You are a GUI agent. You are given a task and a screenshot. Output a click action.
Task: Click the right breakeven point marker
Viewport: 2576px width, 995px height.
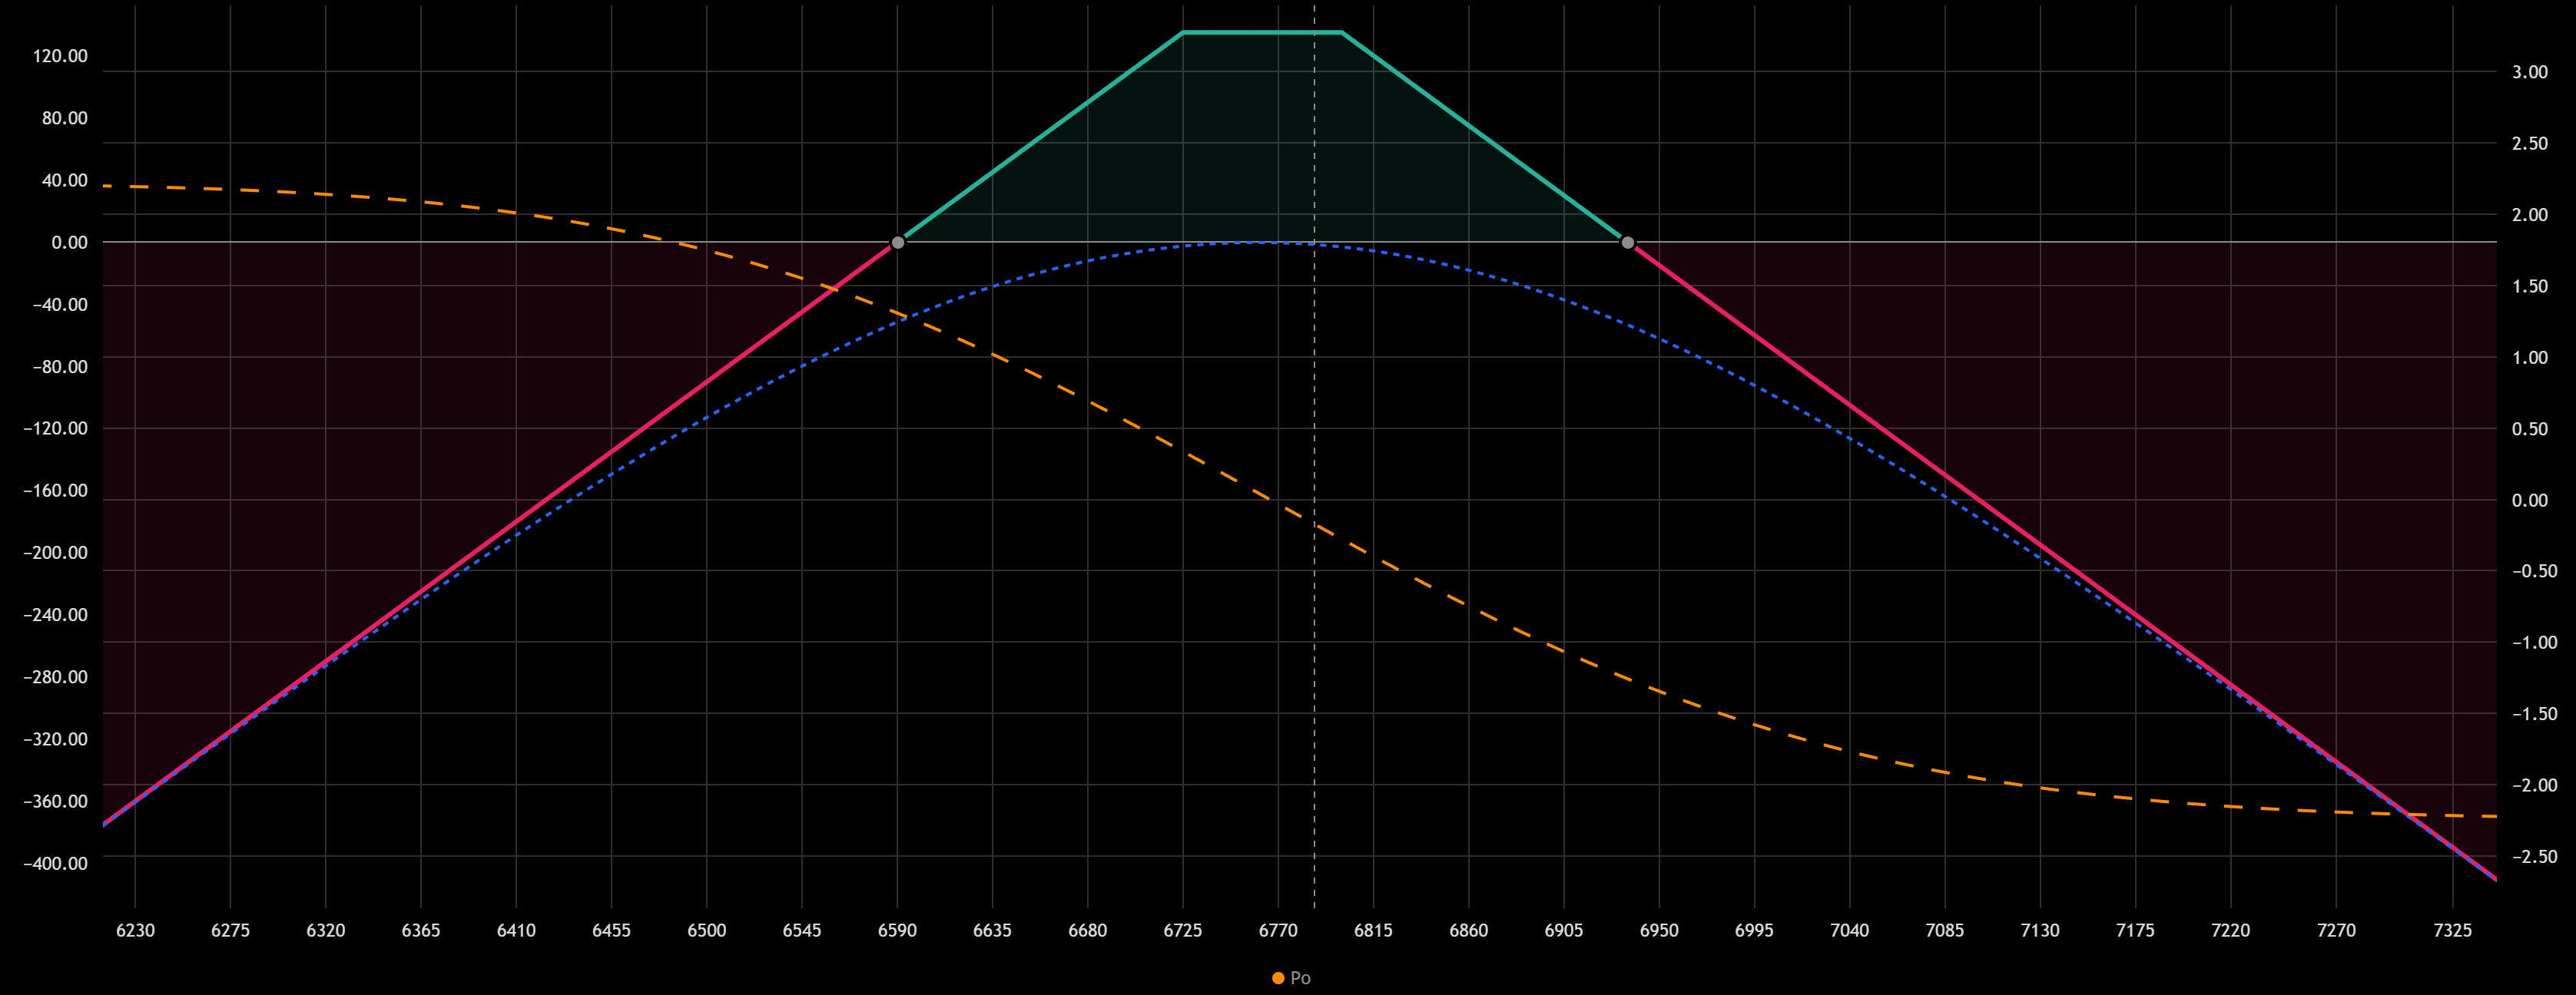1627,243
